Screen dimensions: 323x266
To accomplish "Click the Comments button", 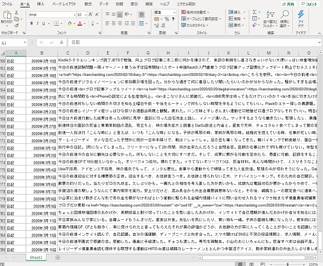I will [309, 4].
